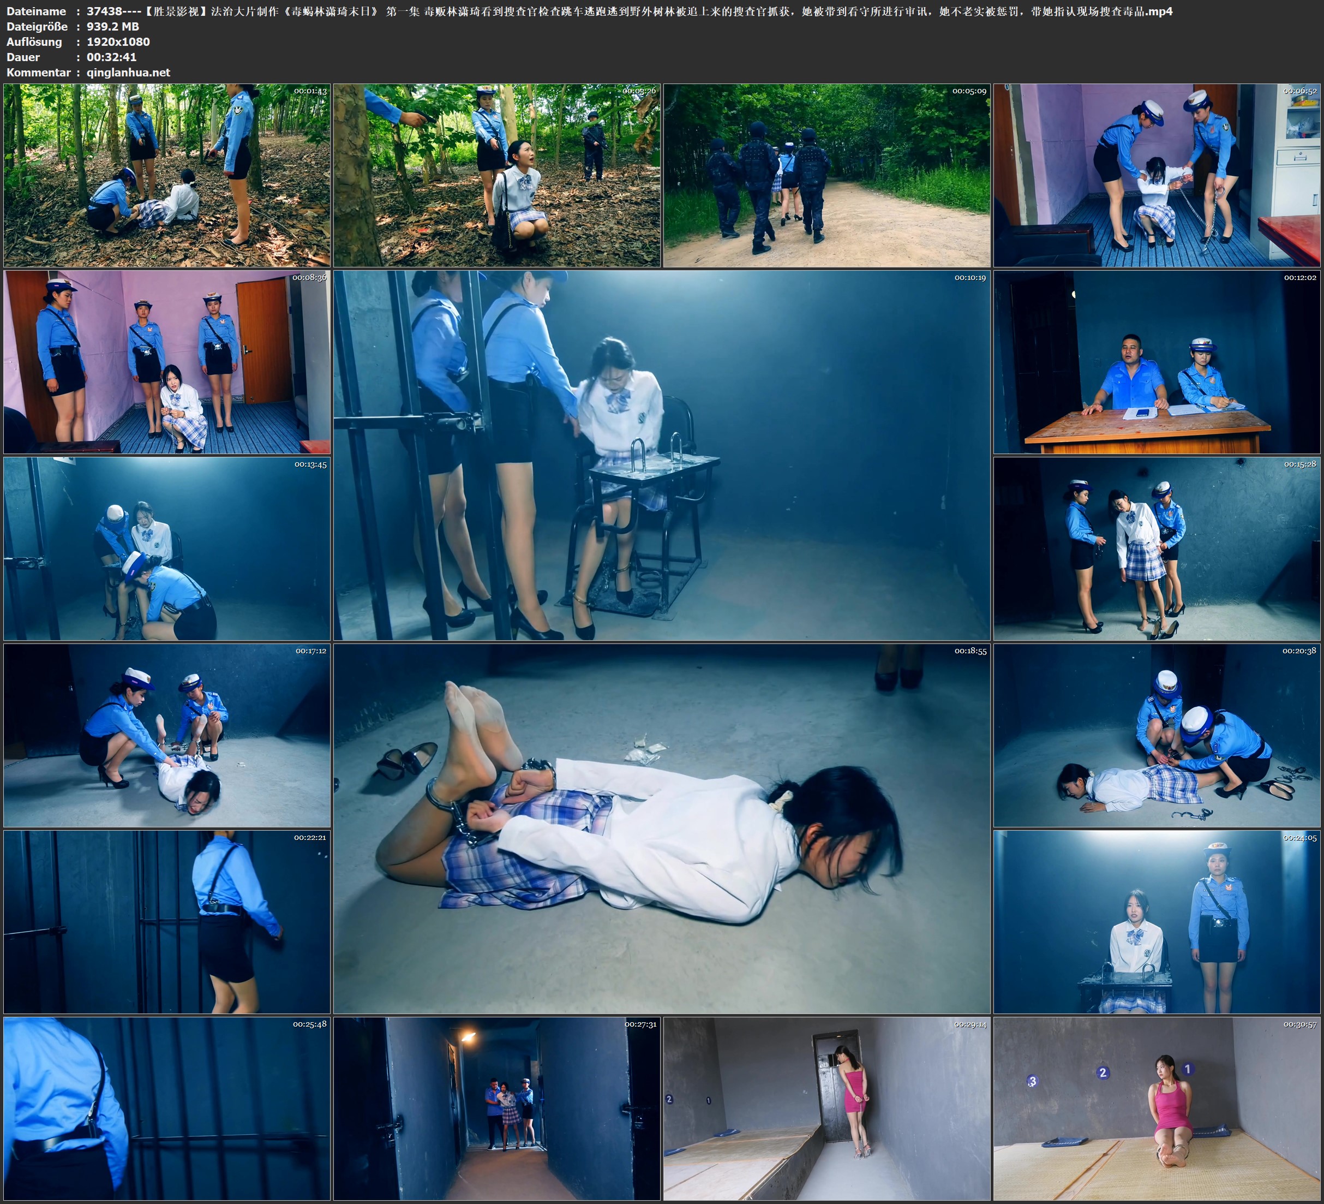Click the qinglanhua.net comment text
Image resolution: width=1324 pixels, height=1204 pixels.
pos(128,72)
